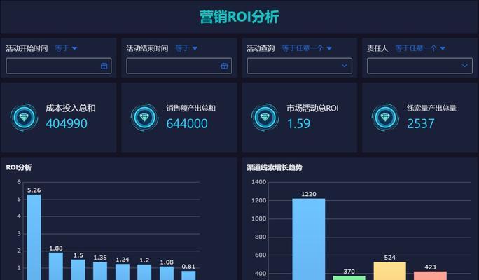
Task: Click the 1.08 bar in ROI chart
Action: pos(167,273)
